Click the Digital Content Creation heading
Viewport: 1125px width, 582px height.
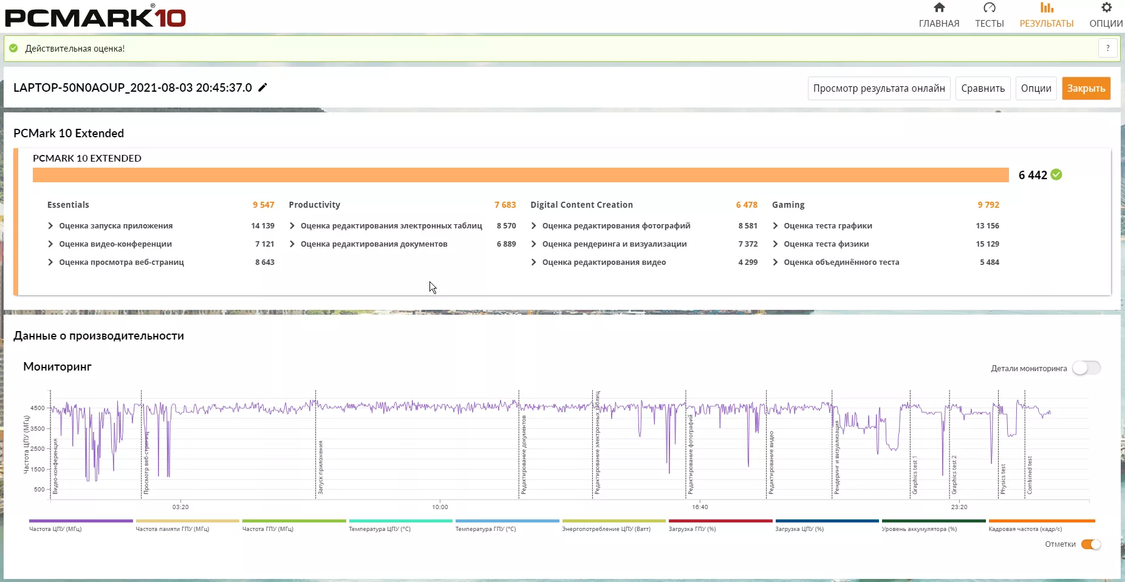pos(582,205)
